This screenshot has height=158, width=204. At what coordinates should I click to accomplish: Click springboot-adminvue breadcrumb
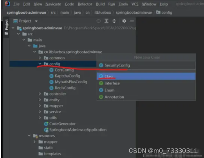click(26, 13)
